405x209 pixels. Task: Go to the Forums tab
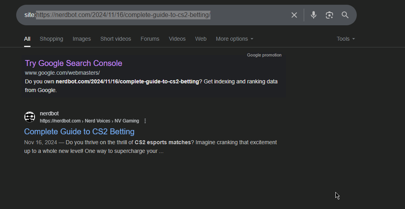tap(150, 39)
